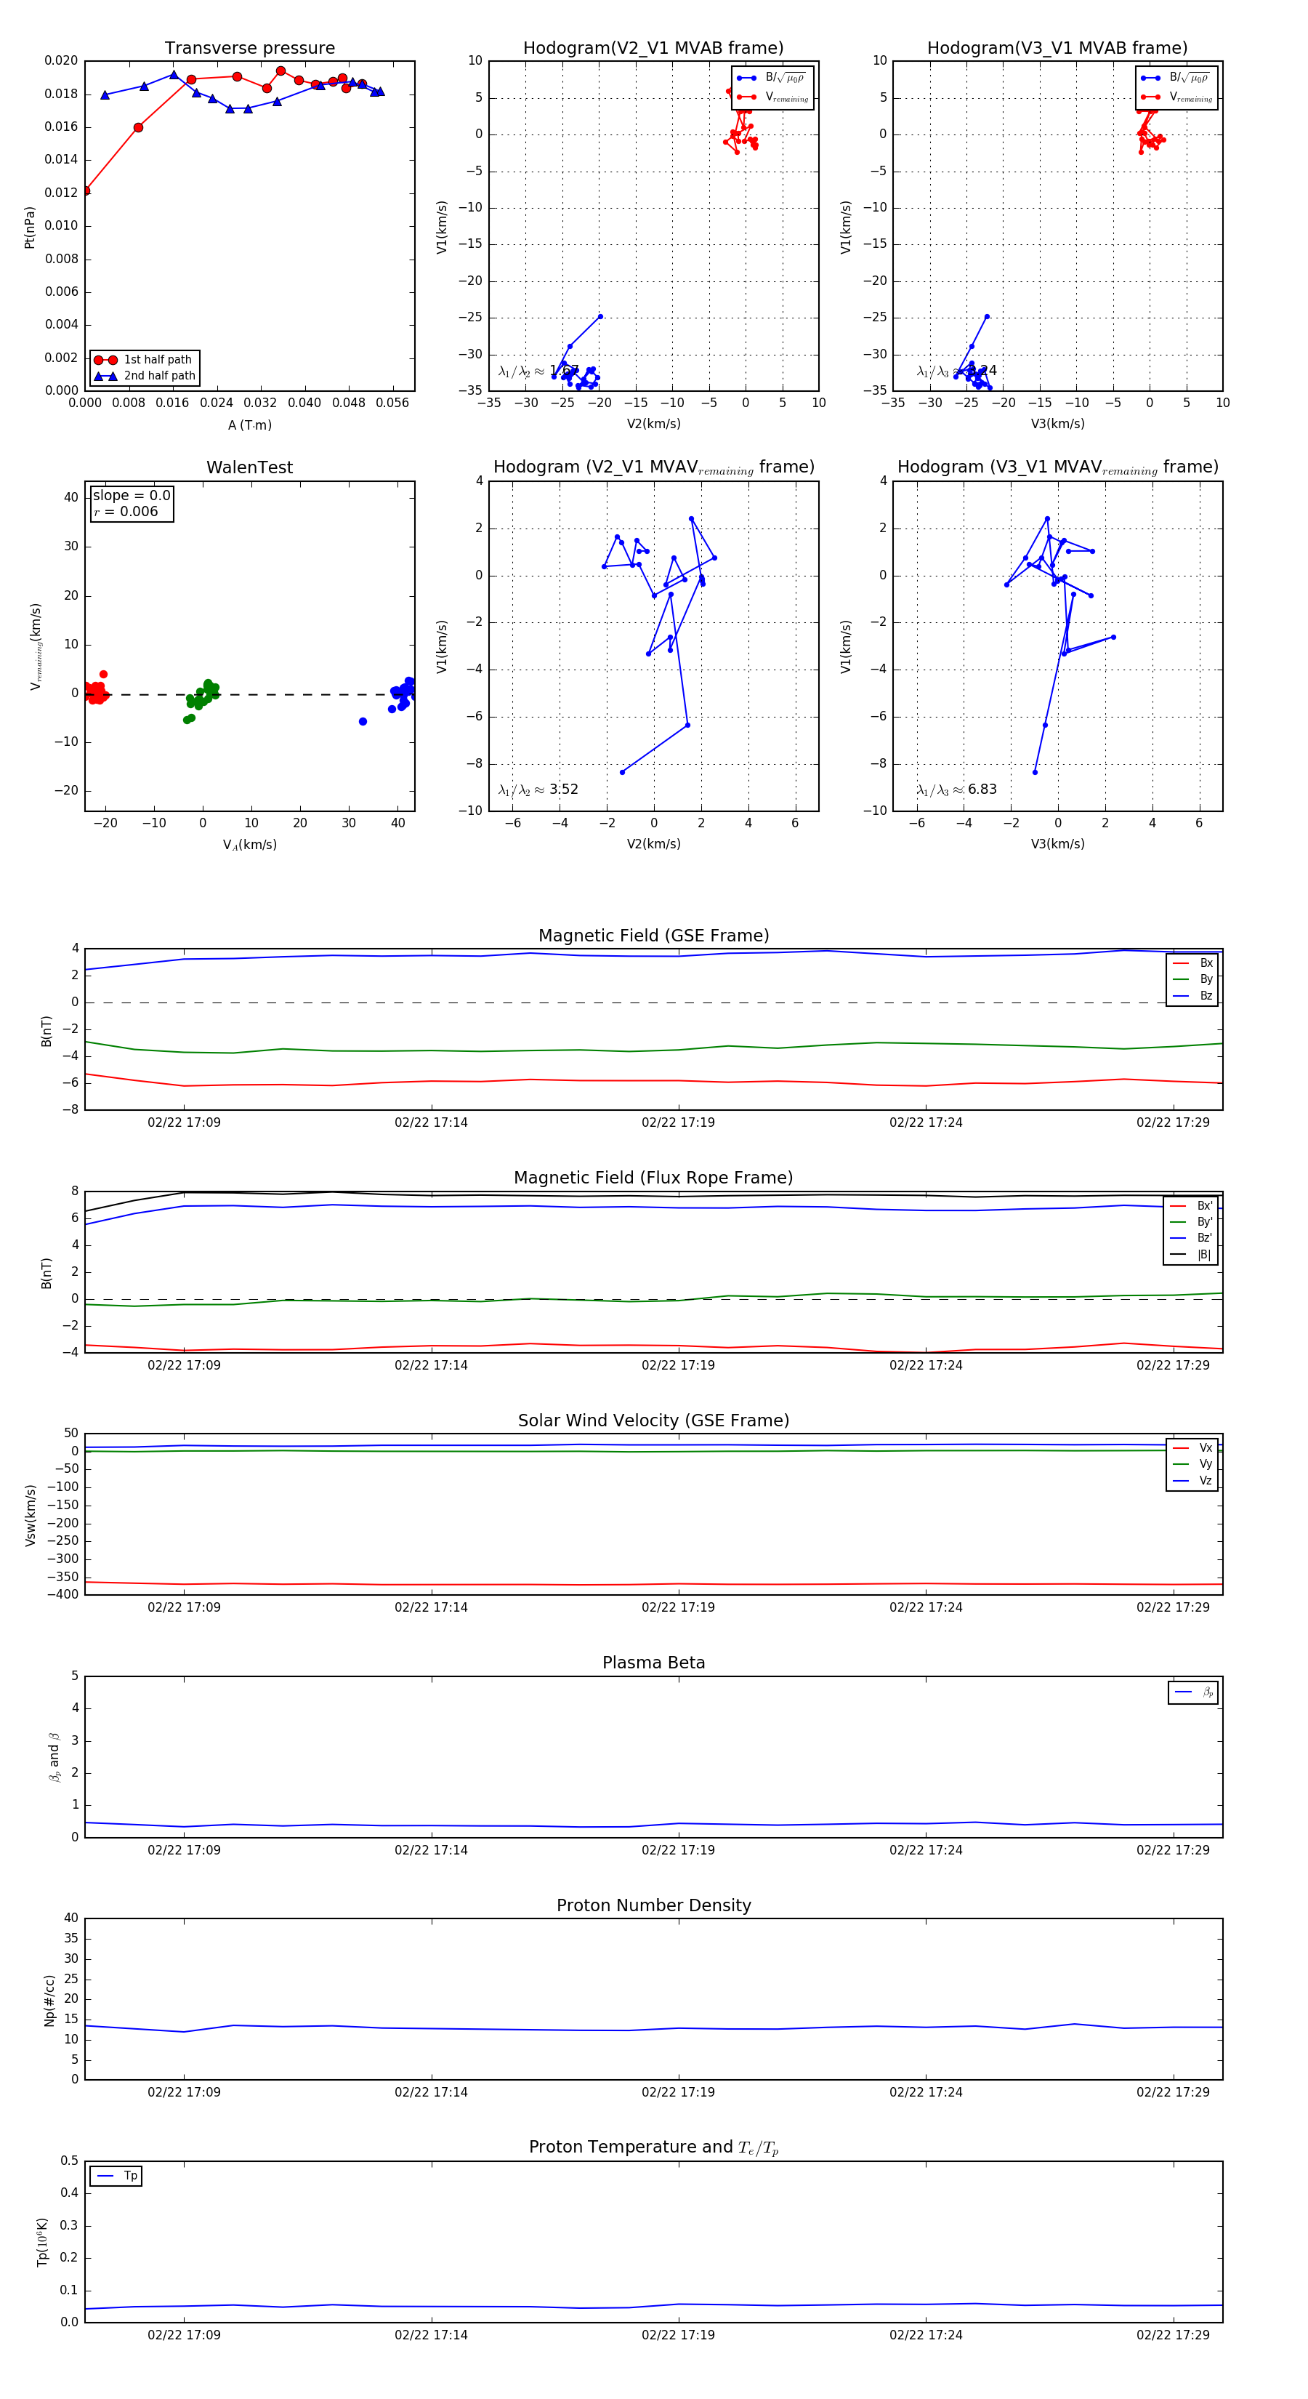Click the 'slope = 0.0' annotation in WalenTest
The width and height of the screenshot is (1308, 2399).
pos(132,496)
